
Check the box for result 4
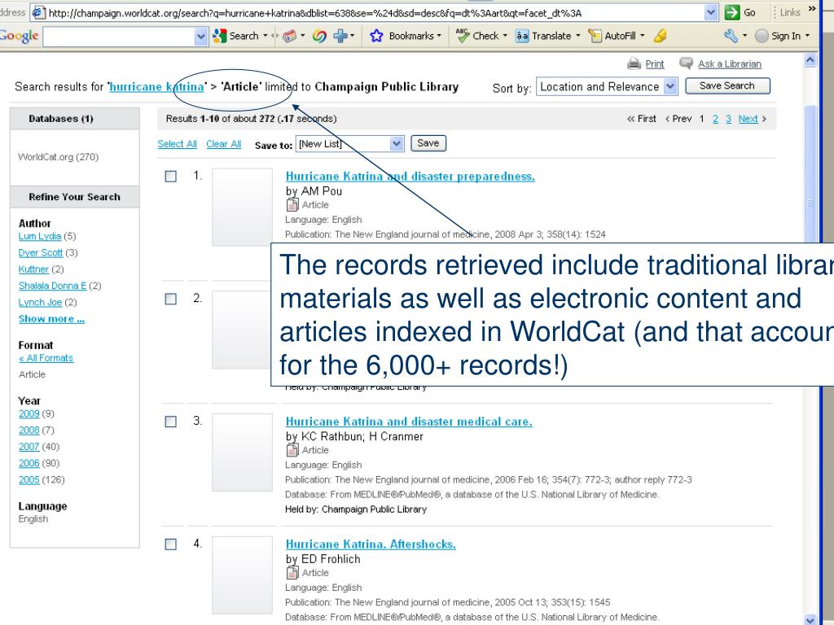click(x=171, y=544)
